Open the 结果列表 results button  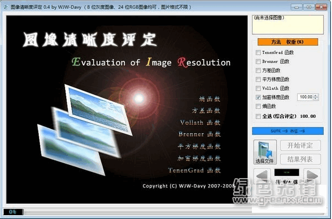tap(301, 159)
